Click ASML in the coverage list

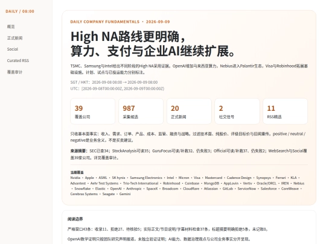pos(103,178)
